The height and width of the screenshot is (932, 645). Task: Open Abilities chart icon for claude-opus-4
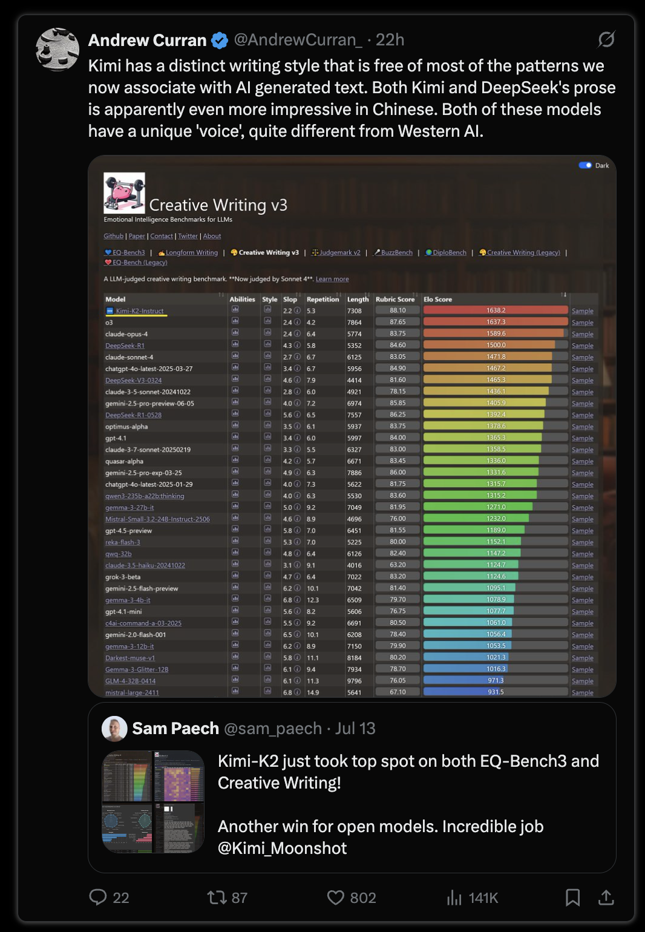[x=235, y=333]
